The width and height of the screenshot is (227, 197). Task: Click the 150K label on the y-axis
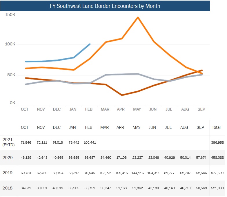click(x=10, y=15)
